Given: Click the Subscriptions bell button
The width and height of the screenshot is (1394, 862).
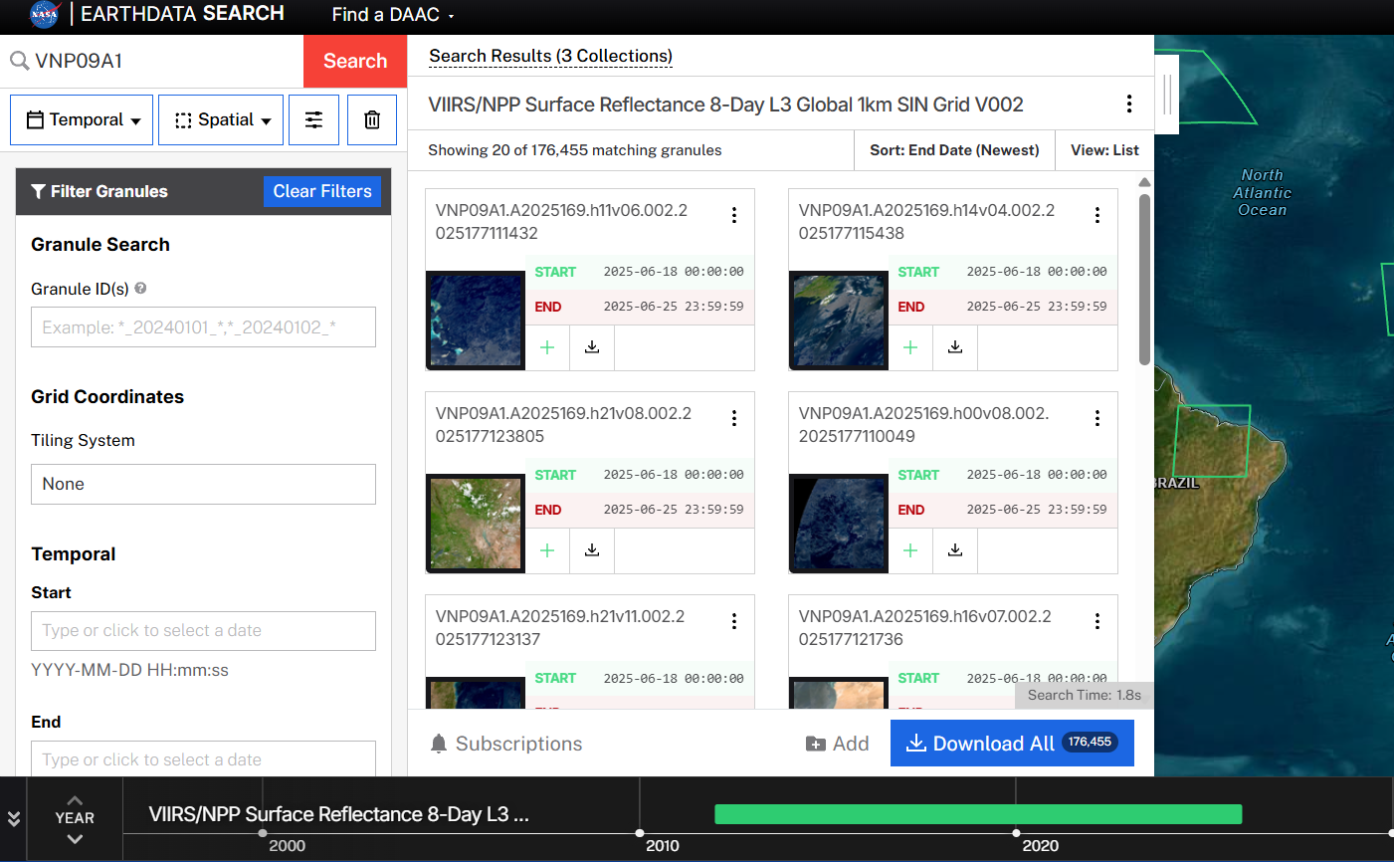Looking at the screenshot, I should (x=506, y=744).
